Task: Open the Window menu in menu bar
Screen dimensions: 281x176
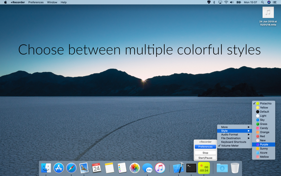Action: click(x=52, y=2)
